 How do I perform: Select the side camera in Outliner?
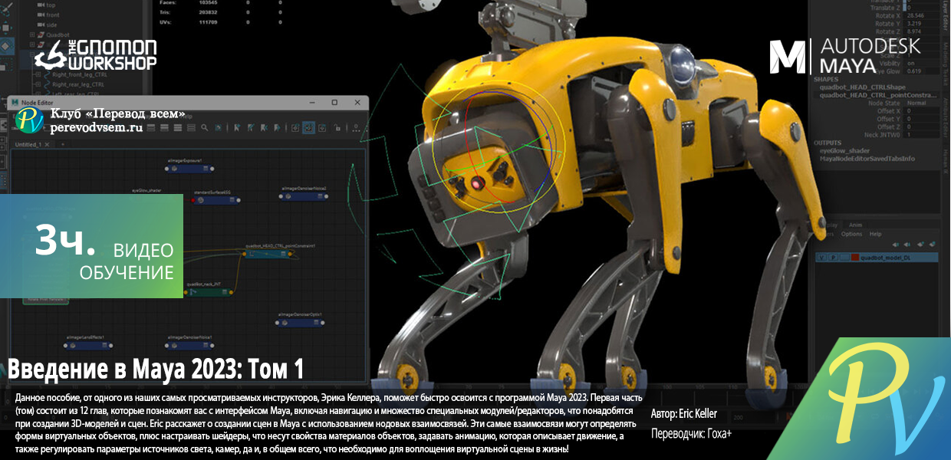(51, 25)
